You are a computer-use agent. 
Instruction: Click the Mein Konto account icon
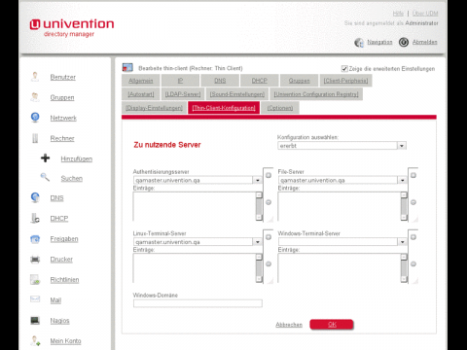tap(35, 340)
